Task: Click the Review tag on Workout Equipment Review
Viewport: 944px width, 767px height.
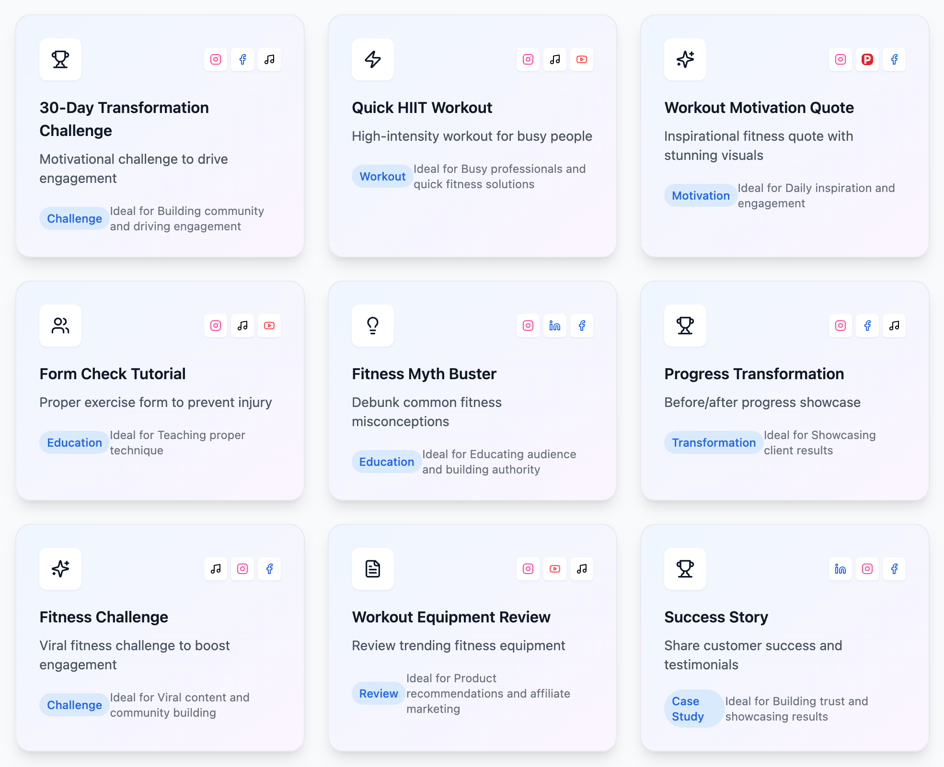Action: click(378, 693)
